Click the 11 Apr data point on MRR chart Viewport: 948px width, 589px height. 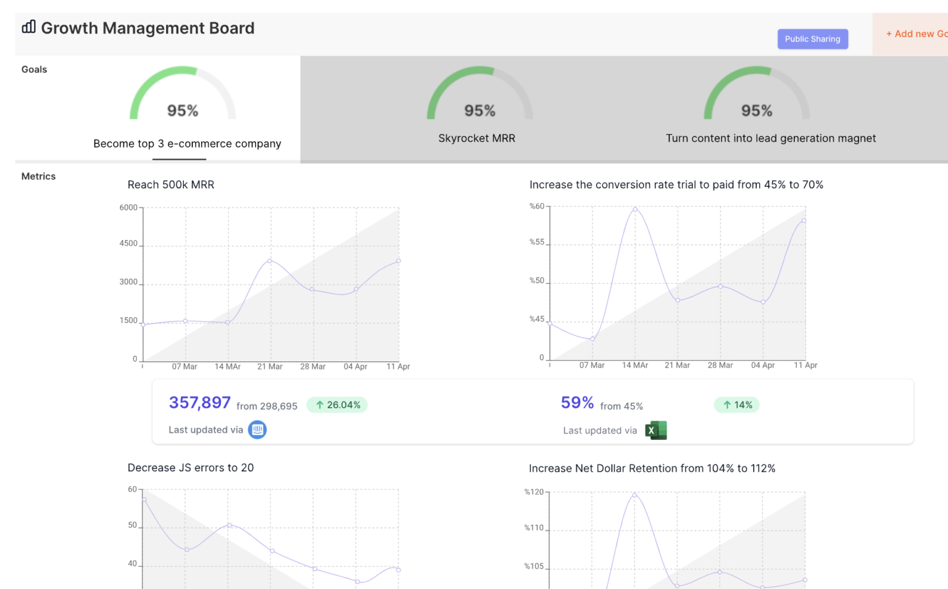click(x=399, y=261)
